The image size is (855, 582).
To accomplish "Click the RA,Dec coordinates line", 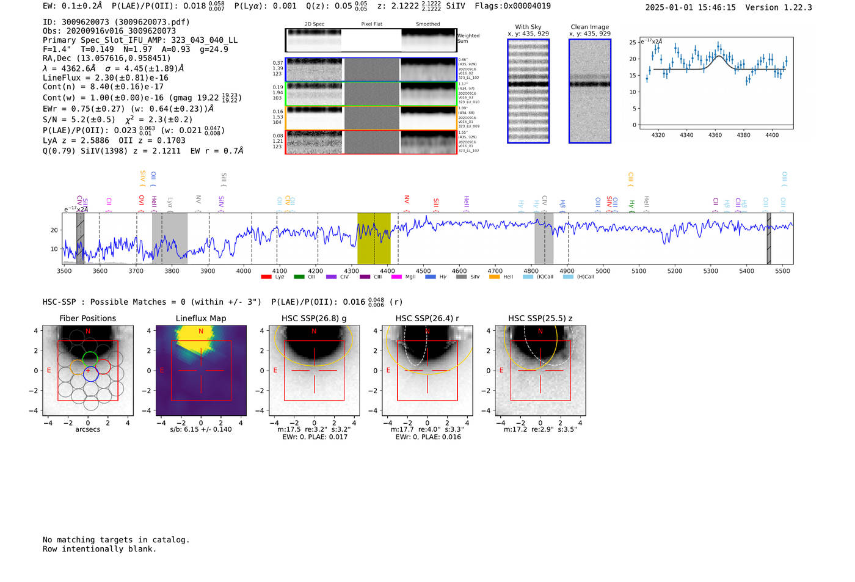I will 107,59.
